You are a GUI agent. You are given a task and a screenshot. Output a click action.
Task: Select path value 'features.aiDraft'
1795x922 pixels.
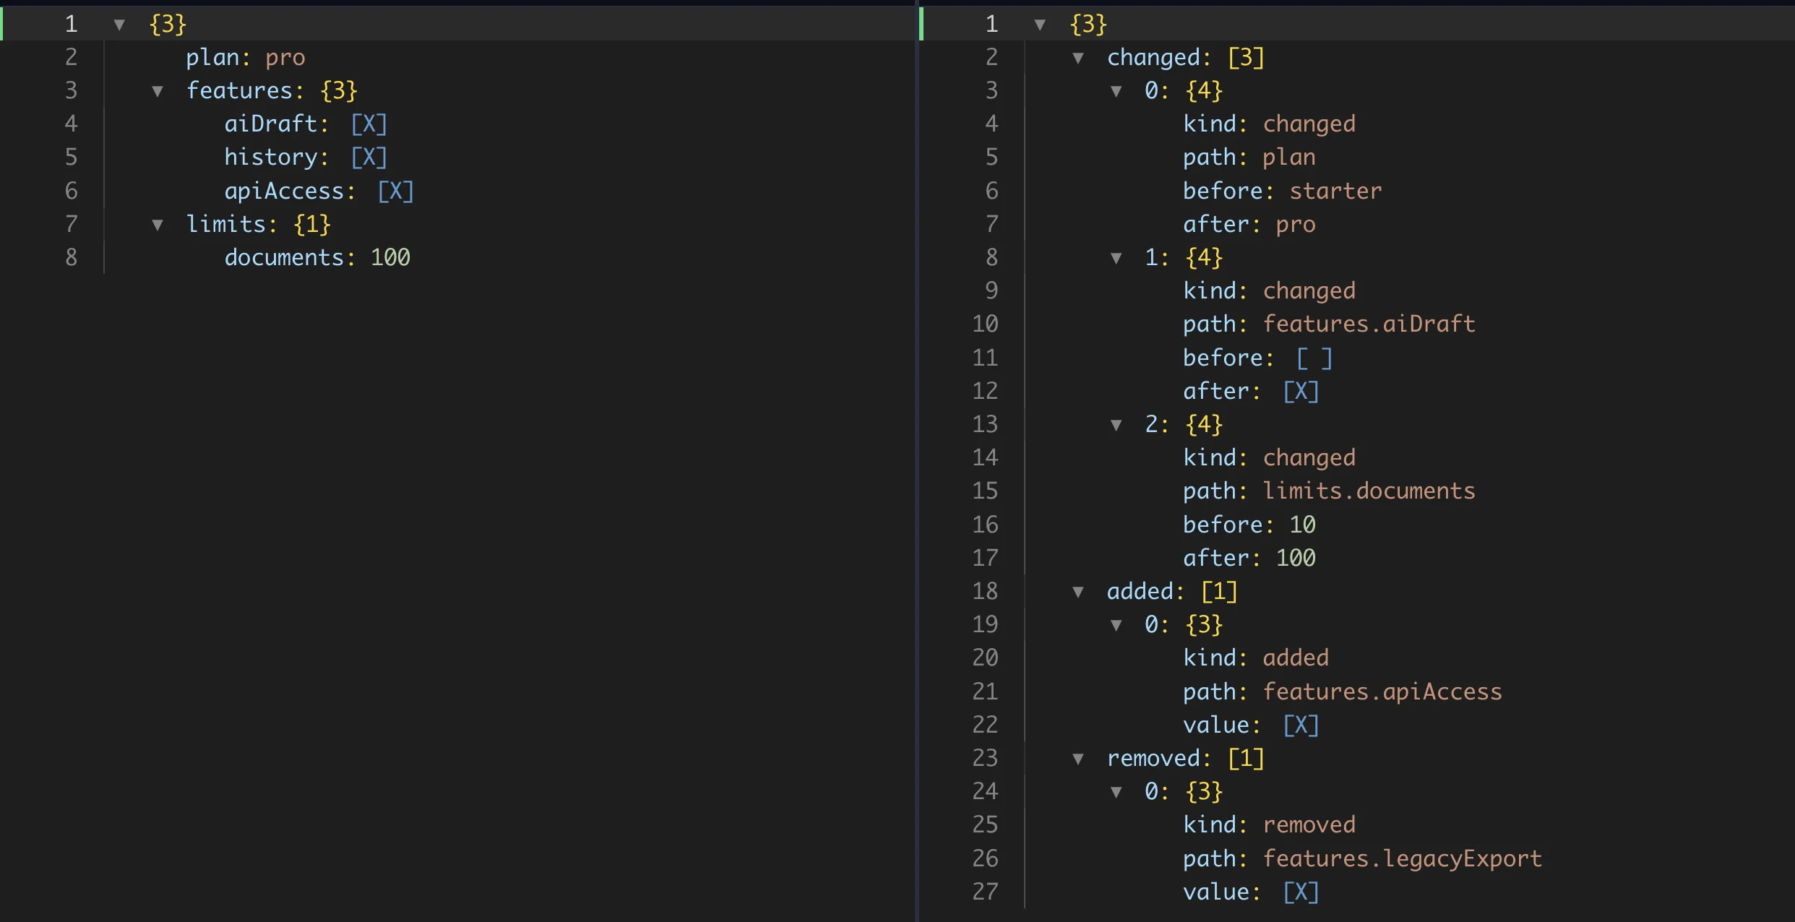(1369, 324)
